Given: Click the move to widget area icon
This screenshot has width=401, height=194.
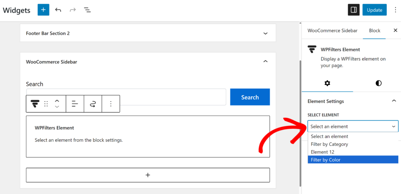Looking at the screenshot, I should [x=93, y=104].
